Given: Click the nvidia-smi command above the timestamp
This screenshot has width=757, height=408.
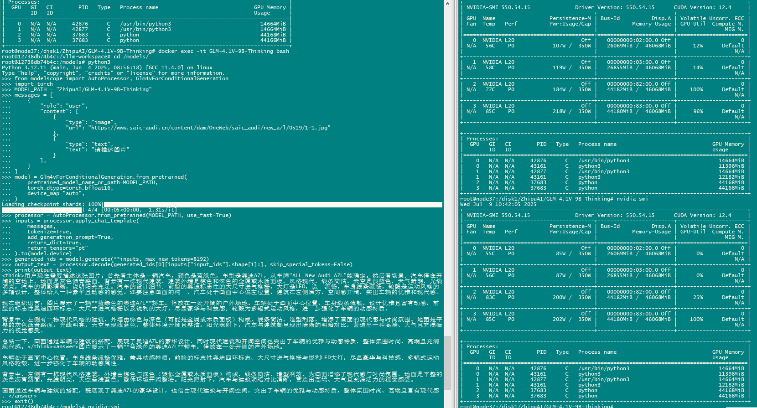Looking at the screenshot, I should [632, 199].
